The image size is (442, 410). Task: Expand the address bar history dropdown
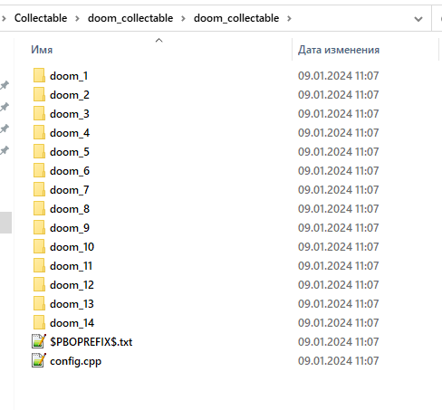click(418, 19)
